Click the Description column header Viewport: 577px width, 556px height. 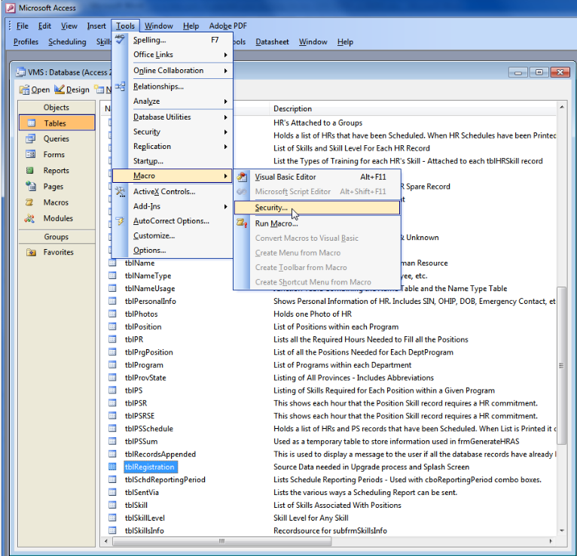(413, 109)
